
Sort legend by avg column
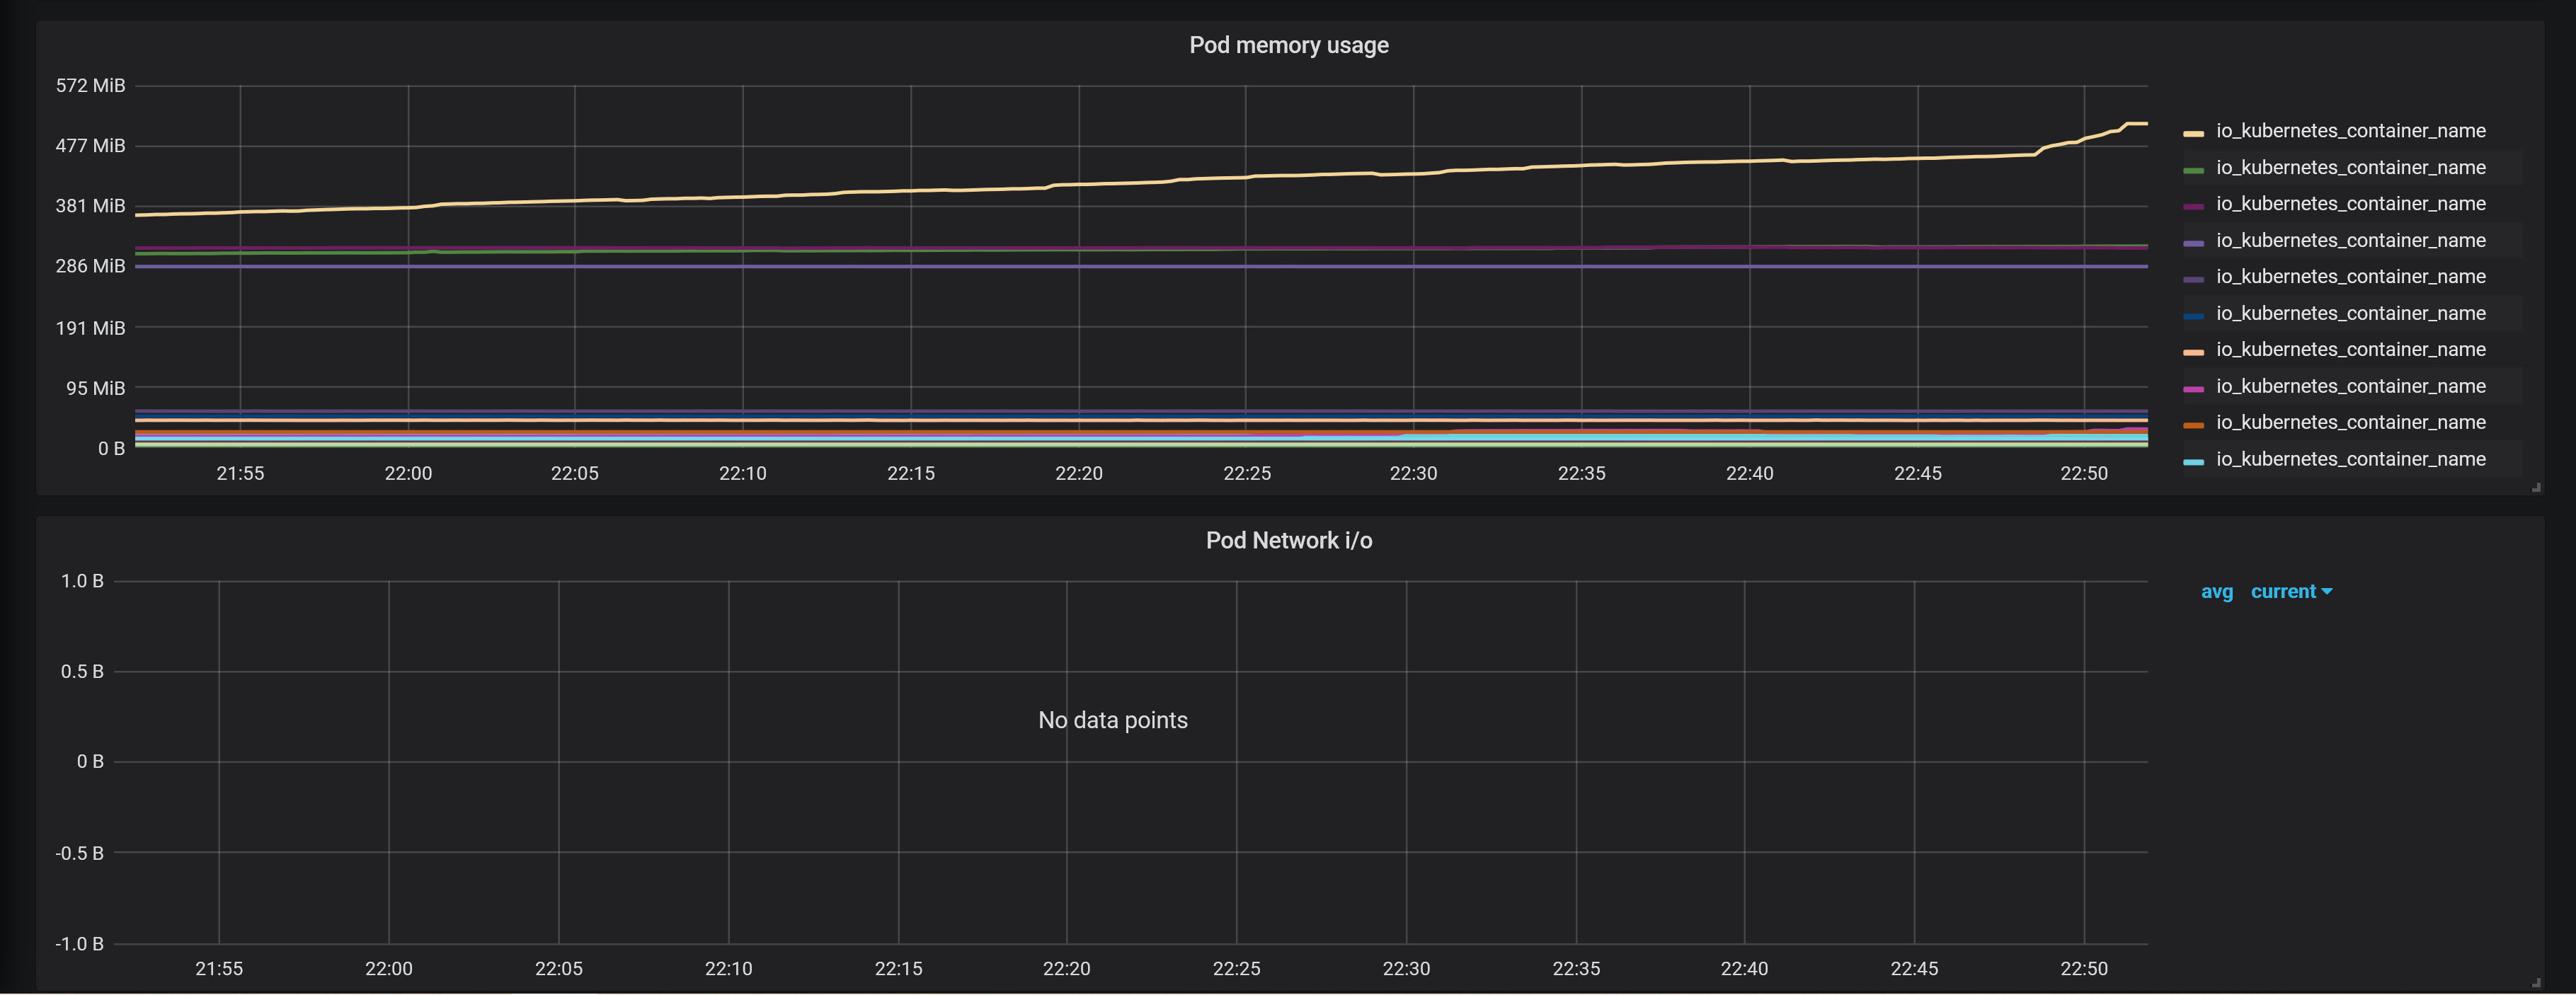coord(2216,592)
